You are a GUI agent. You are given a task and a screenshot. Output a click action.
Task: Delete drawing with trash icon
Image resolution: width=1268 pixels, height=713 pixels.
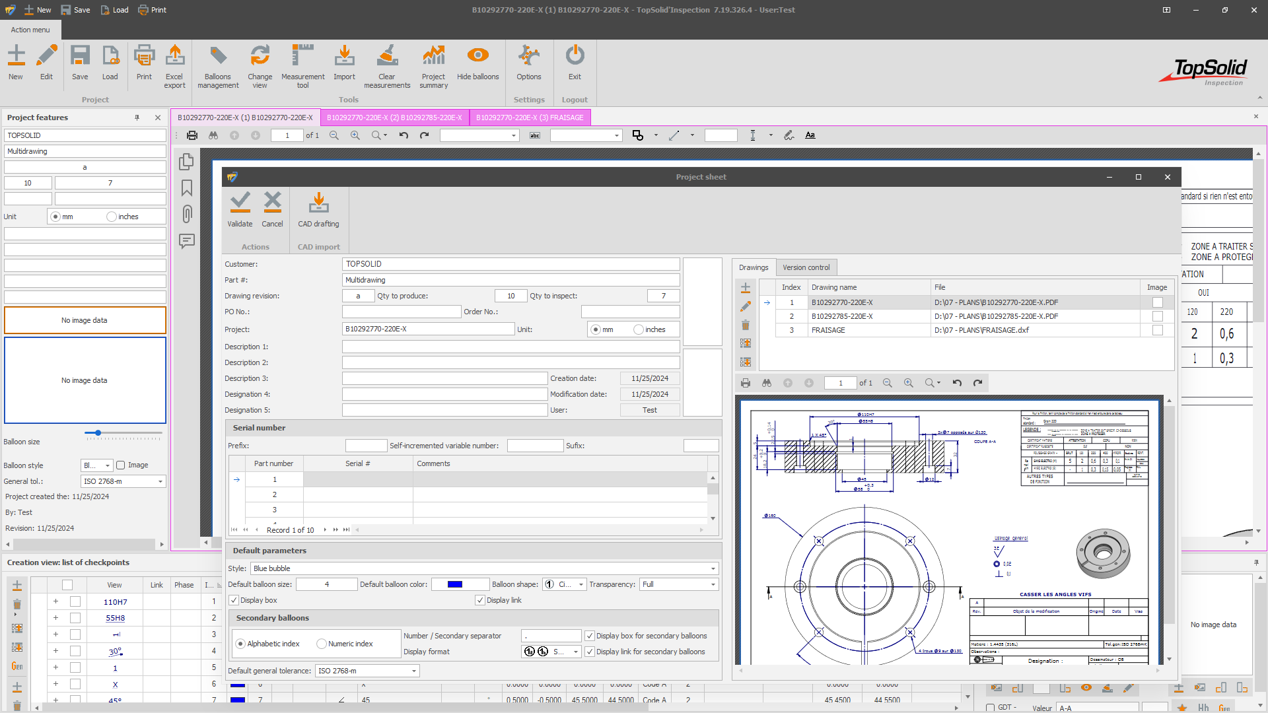coord(746,325)
